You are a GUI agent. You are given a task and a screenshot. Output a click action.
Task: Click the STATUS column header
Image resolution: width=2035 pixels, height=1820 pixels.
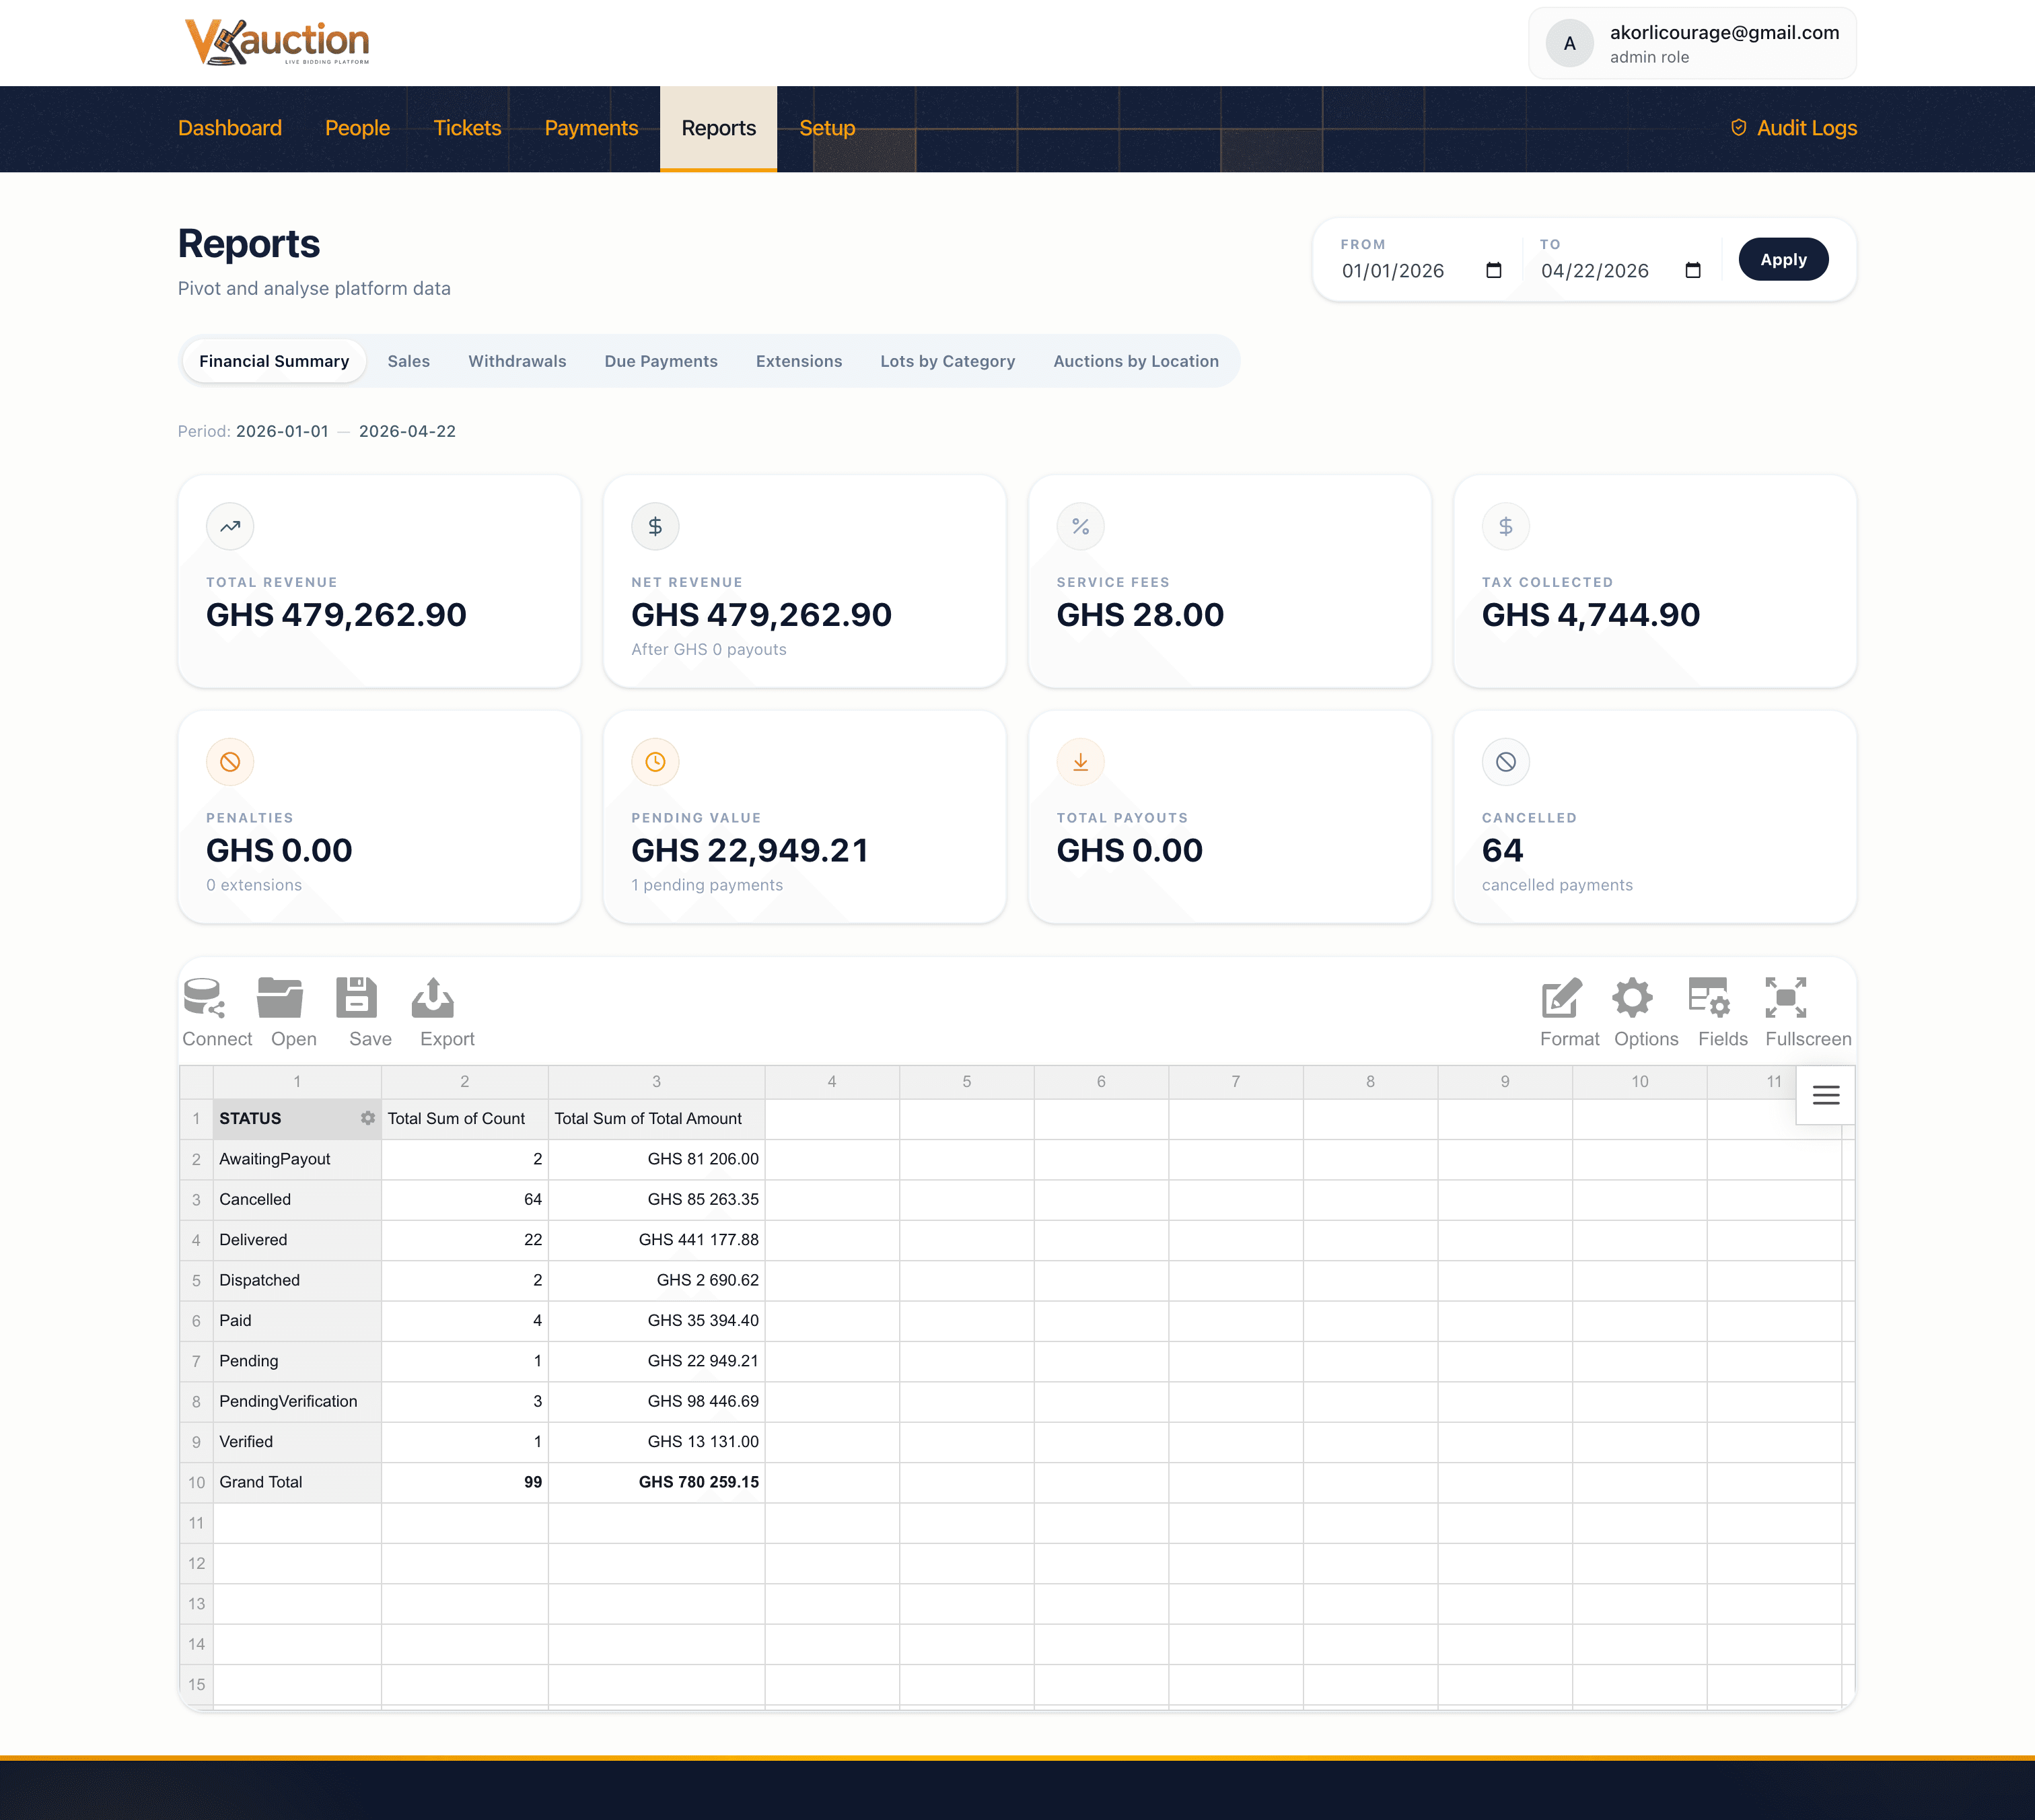297,1119
